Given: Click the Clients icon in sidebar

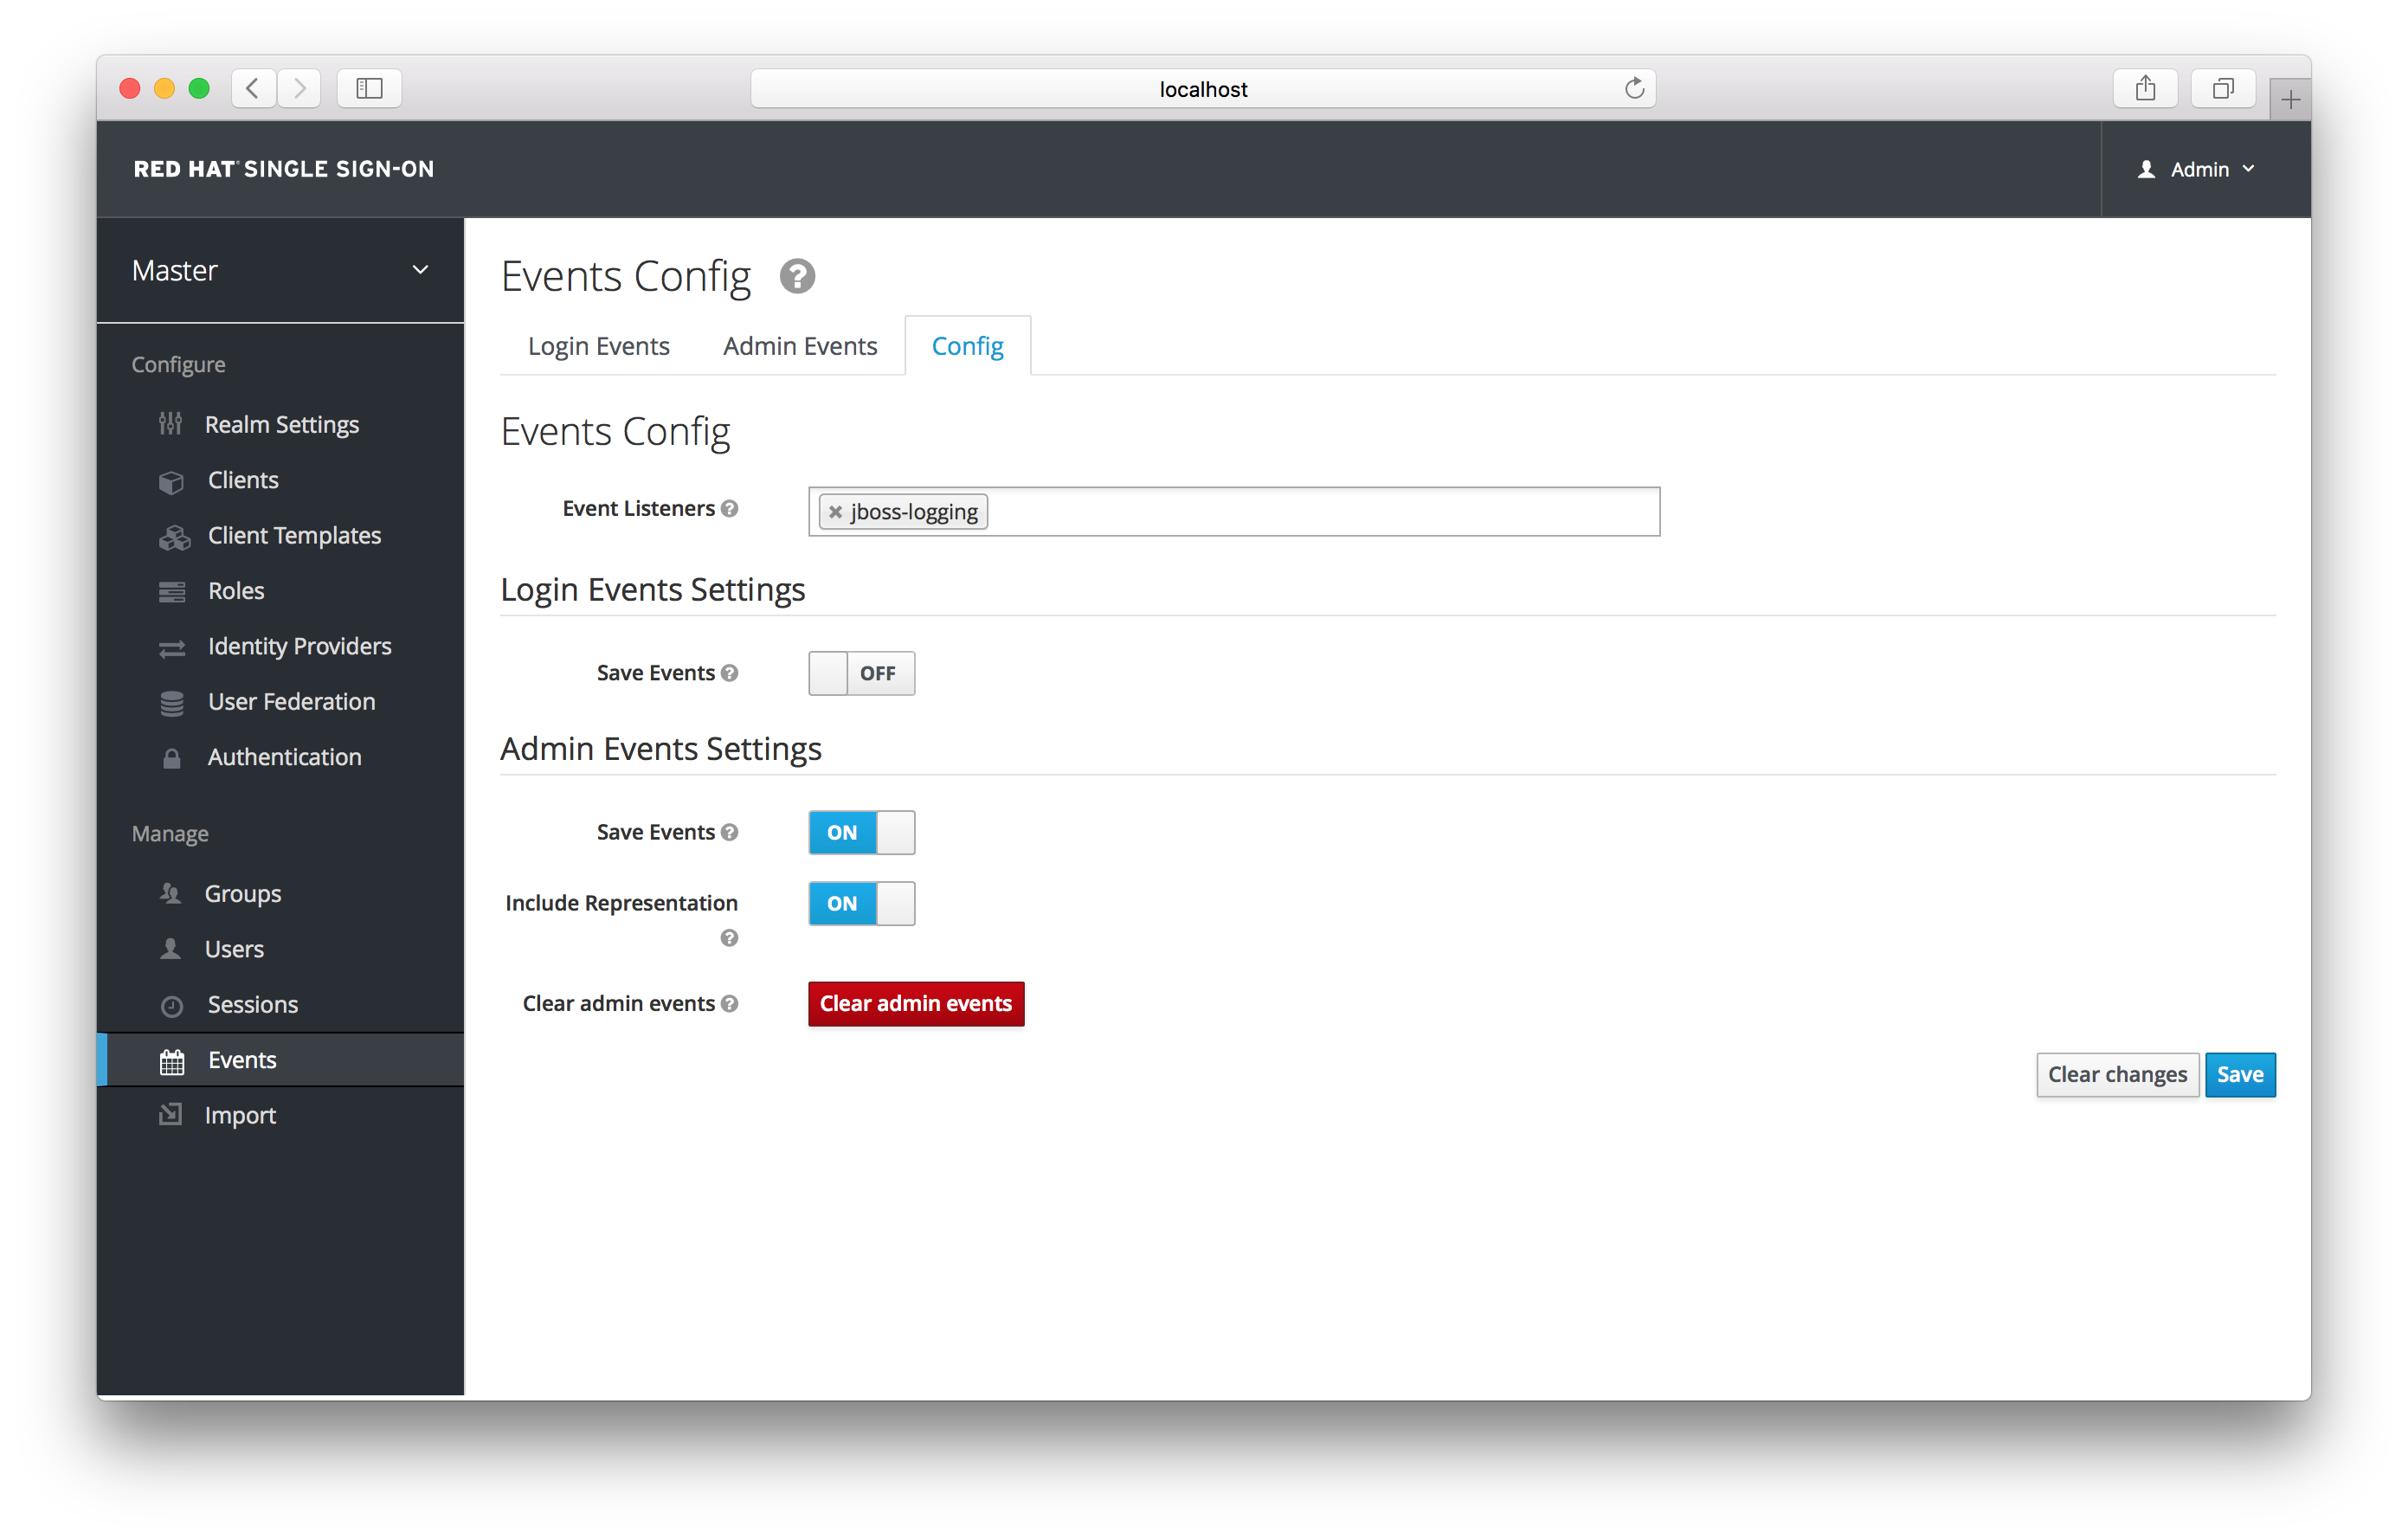Looking at the screenshot, I should 171,479.
